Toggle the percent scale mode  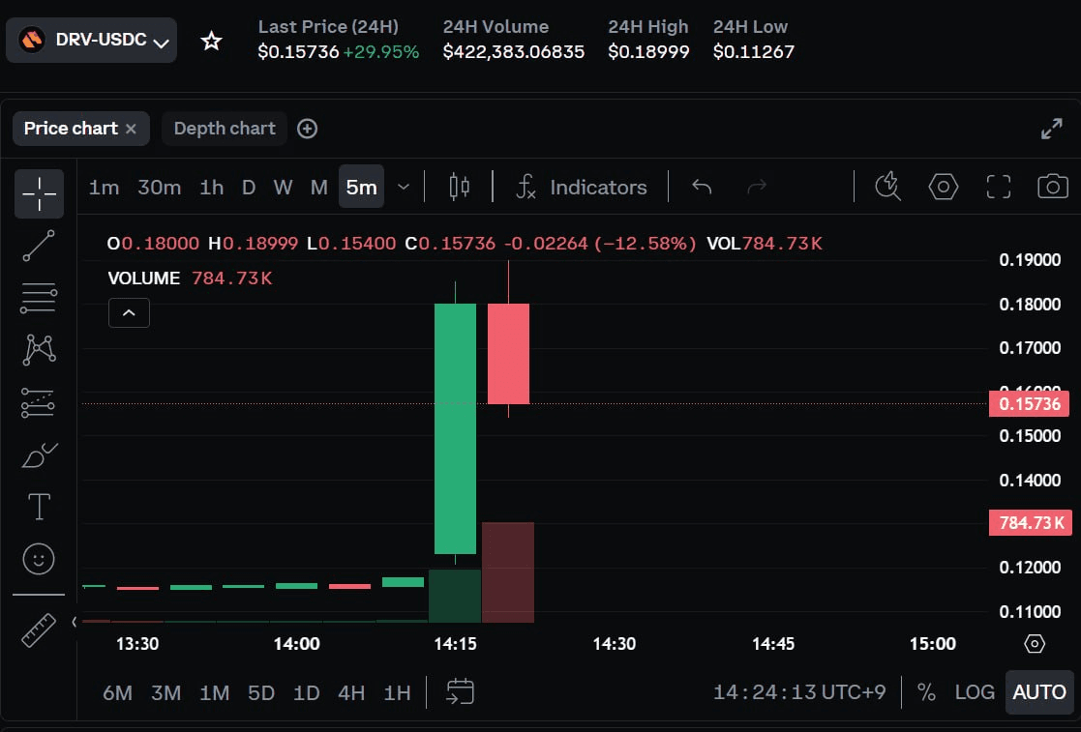click(926, 692)
